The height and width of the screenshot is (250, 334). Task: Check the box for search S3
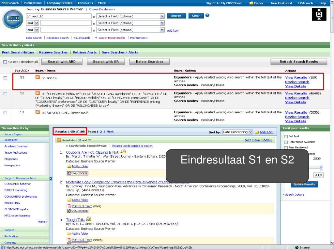point(5,78)
